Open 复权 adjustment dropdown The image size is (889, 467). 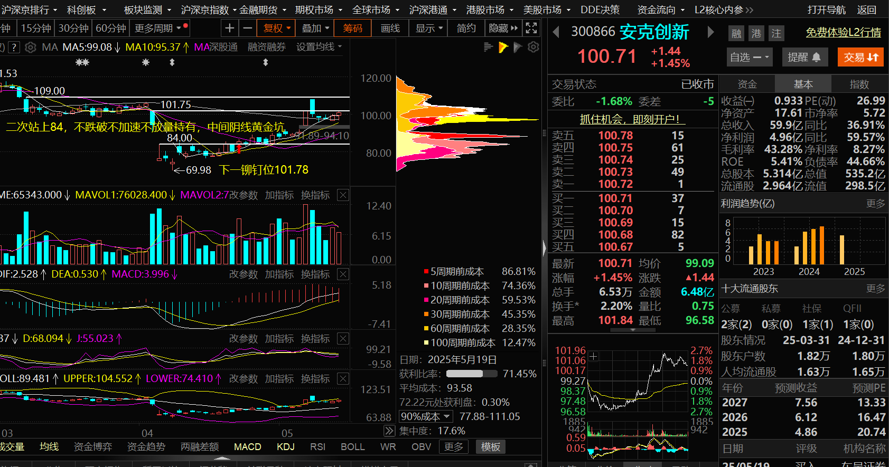[277, 28]
